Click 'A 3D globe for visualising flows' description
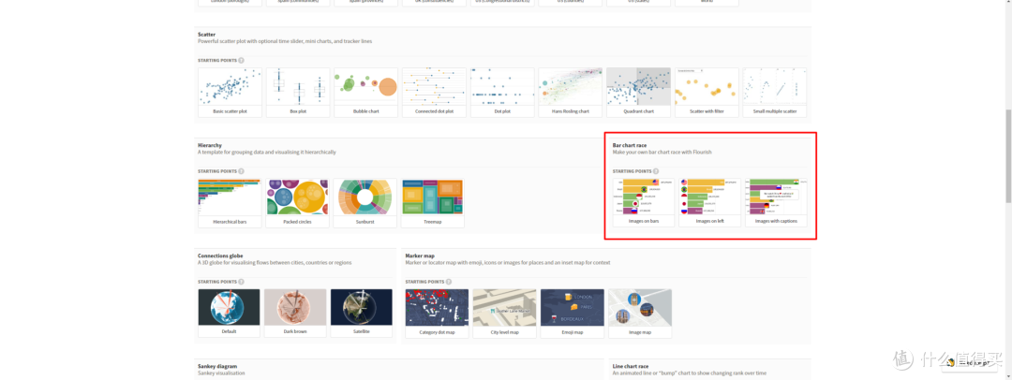 tap(275, 263)
